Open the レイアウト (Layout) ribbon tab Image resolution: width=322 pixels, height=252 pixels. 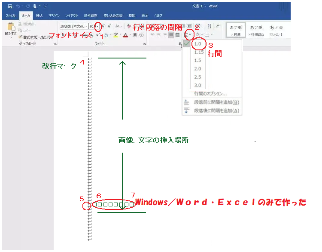click(71, 15)
